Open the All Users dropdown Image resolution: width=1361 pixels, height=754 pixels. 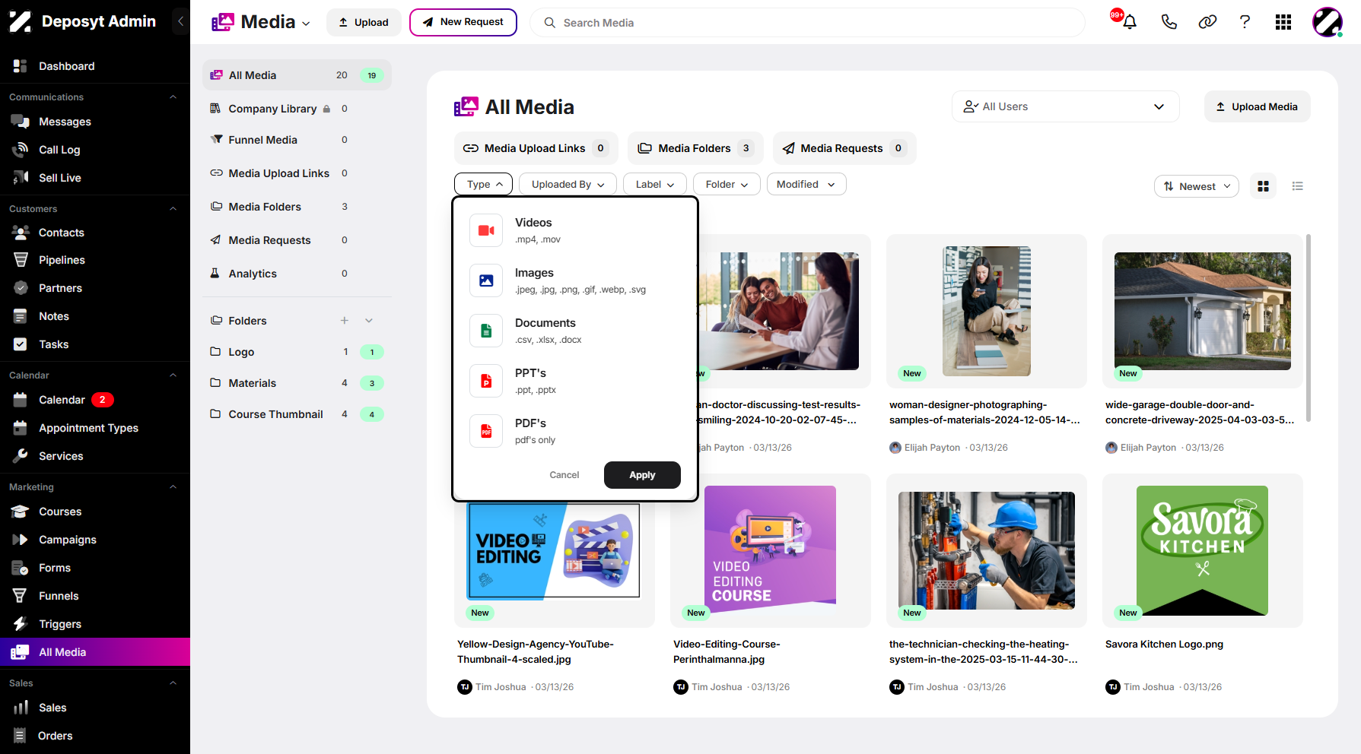tap(1065, 106)
